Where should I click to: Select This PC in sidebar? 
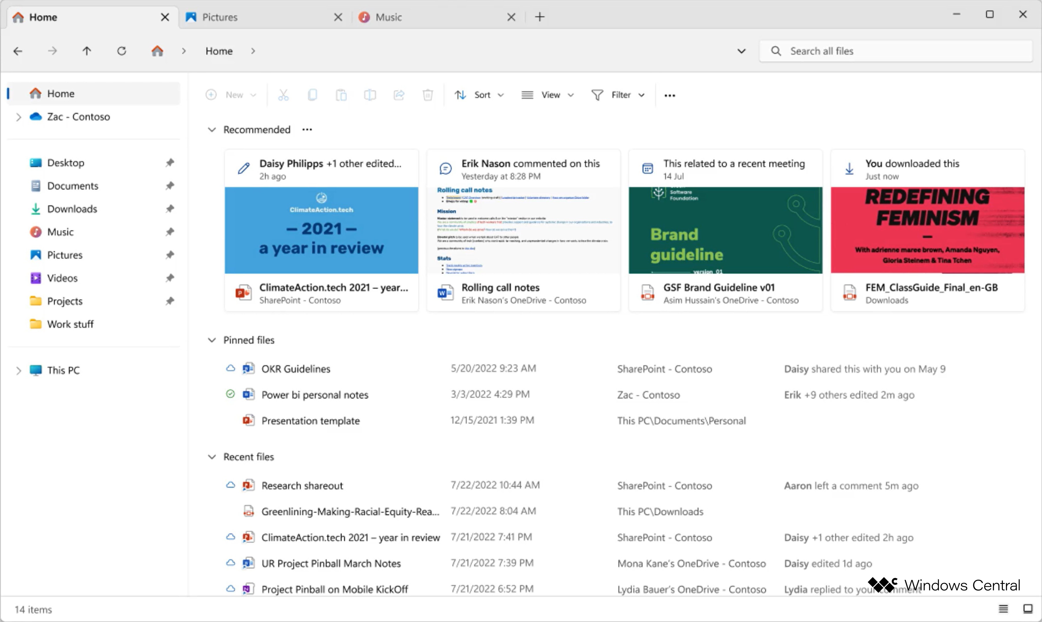[x=64, y=370]
